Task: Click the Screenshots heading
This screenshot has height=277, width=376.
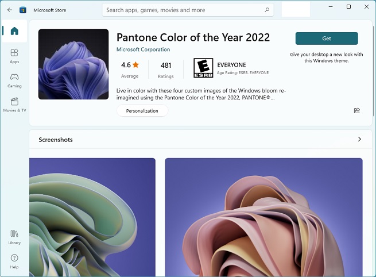Action: [56, 140]
